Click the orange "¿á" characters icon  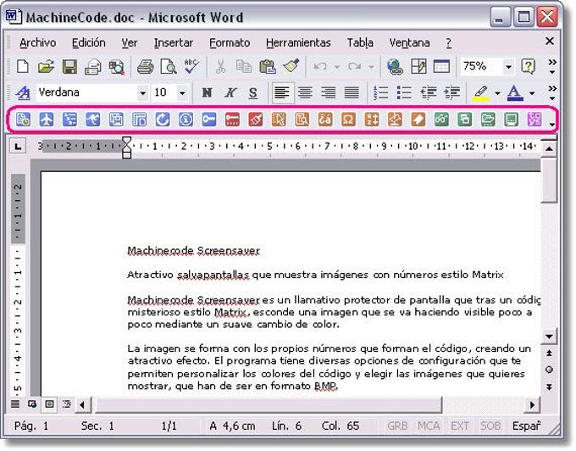point(325,120)
